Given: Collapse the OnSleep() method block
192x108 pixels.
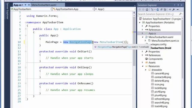Looking at the screenshot, I should click(25, 67).
